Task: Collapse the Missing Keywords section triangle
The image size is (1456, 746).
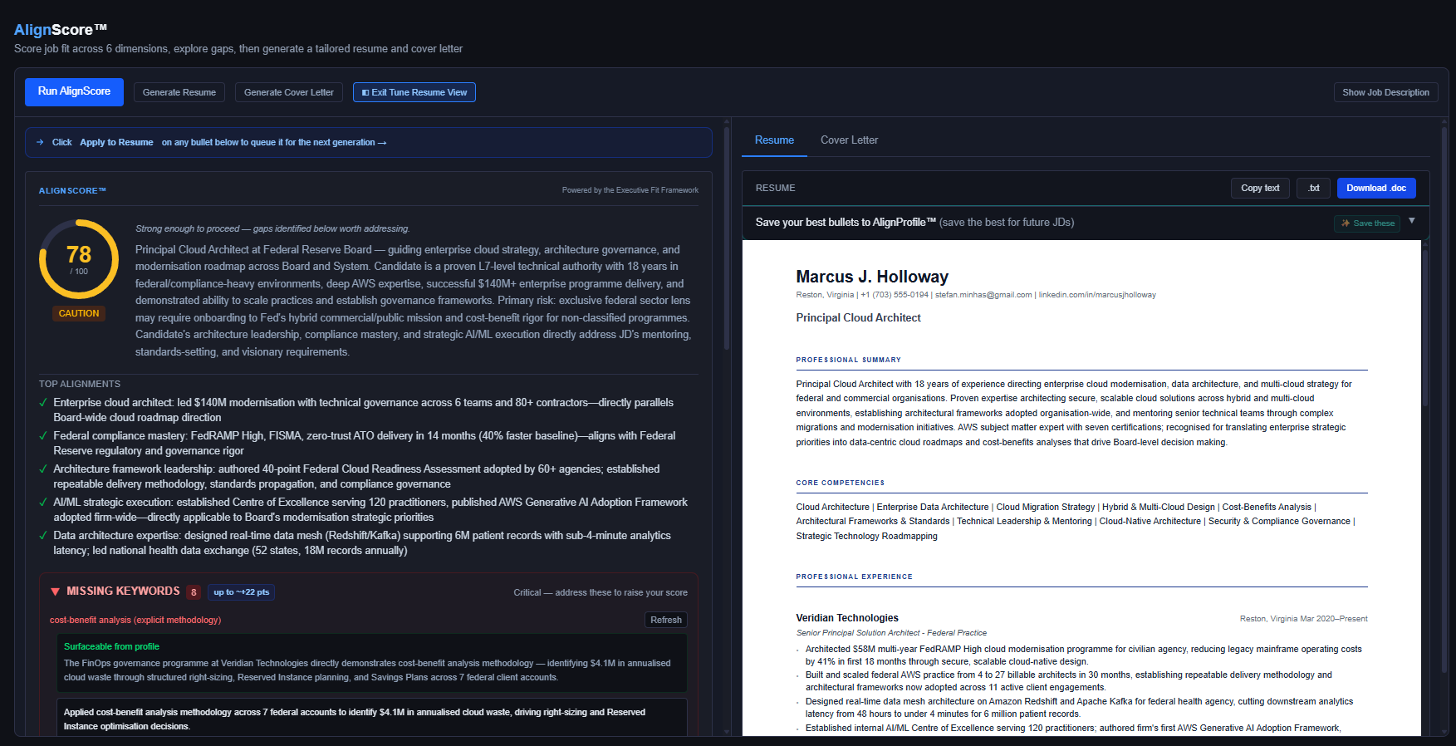Action: point(55,591)
